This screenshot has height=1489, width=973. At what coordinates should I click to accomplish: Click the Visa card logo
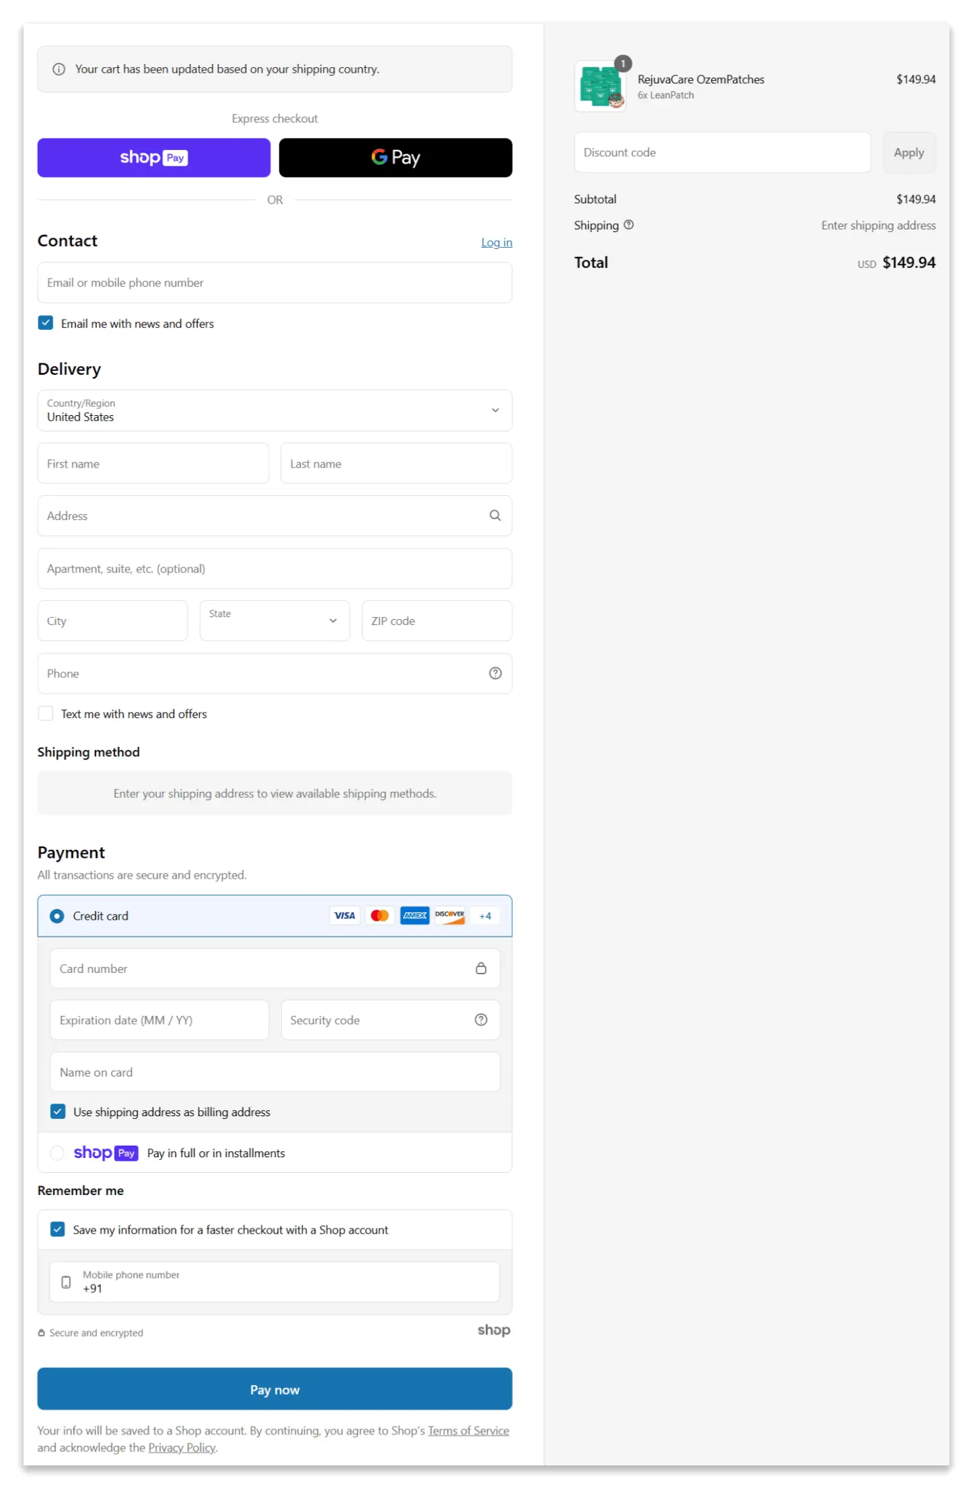[345, 915]
